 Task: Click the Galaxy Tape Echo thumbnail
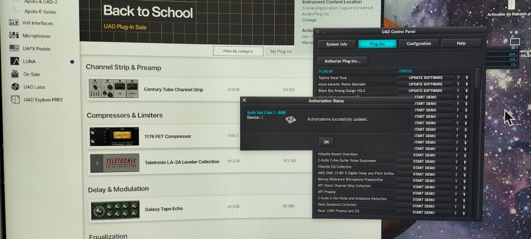point(115,210)
